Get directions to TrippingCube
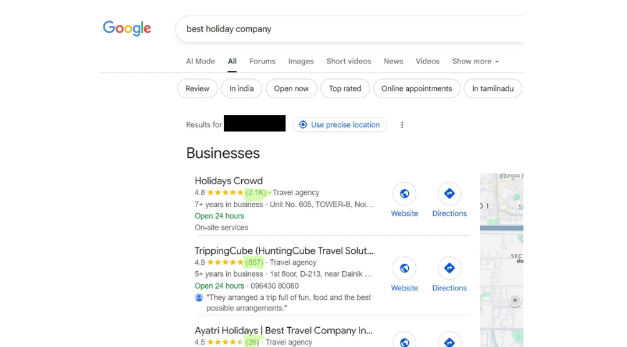This screenshot has height=347, width=627. 449,268
